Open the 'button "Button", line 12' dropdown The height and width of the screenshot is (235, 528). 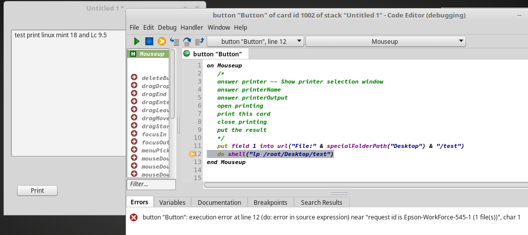point(255,41)
